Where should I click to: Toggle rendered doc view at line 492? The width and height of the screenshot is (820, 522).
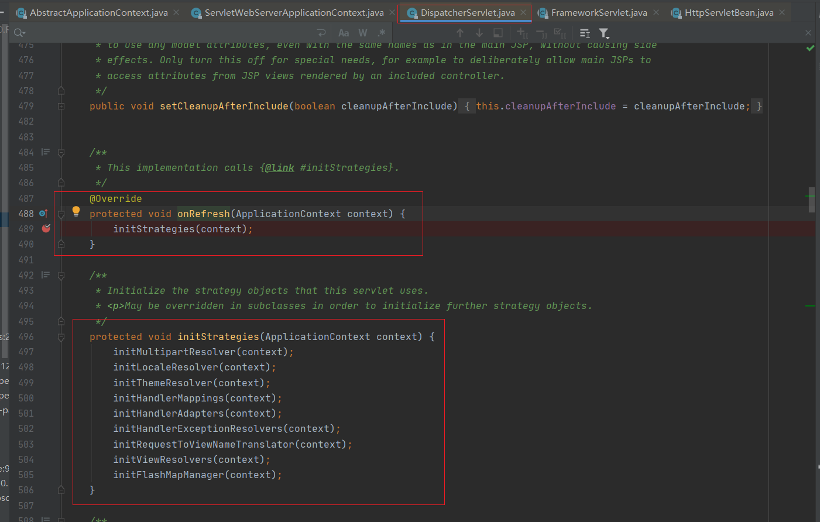coord(46,275)
